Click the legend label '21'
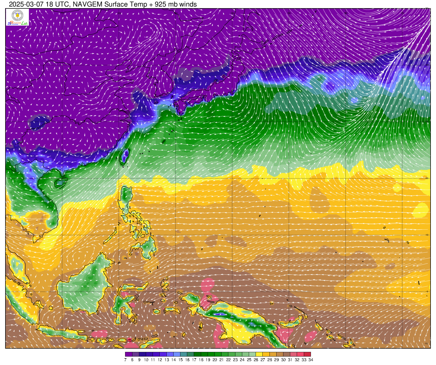The height and width of the screenshot is (365, 436). (x=222, y=360)
